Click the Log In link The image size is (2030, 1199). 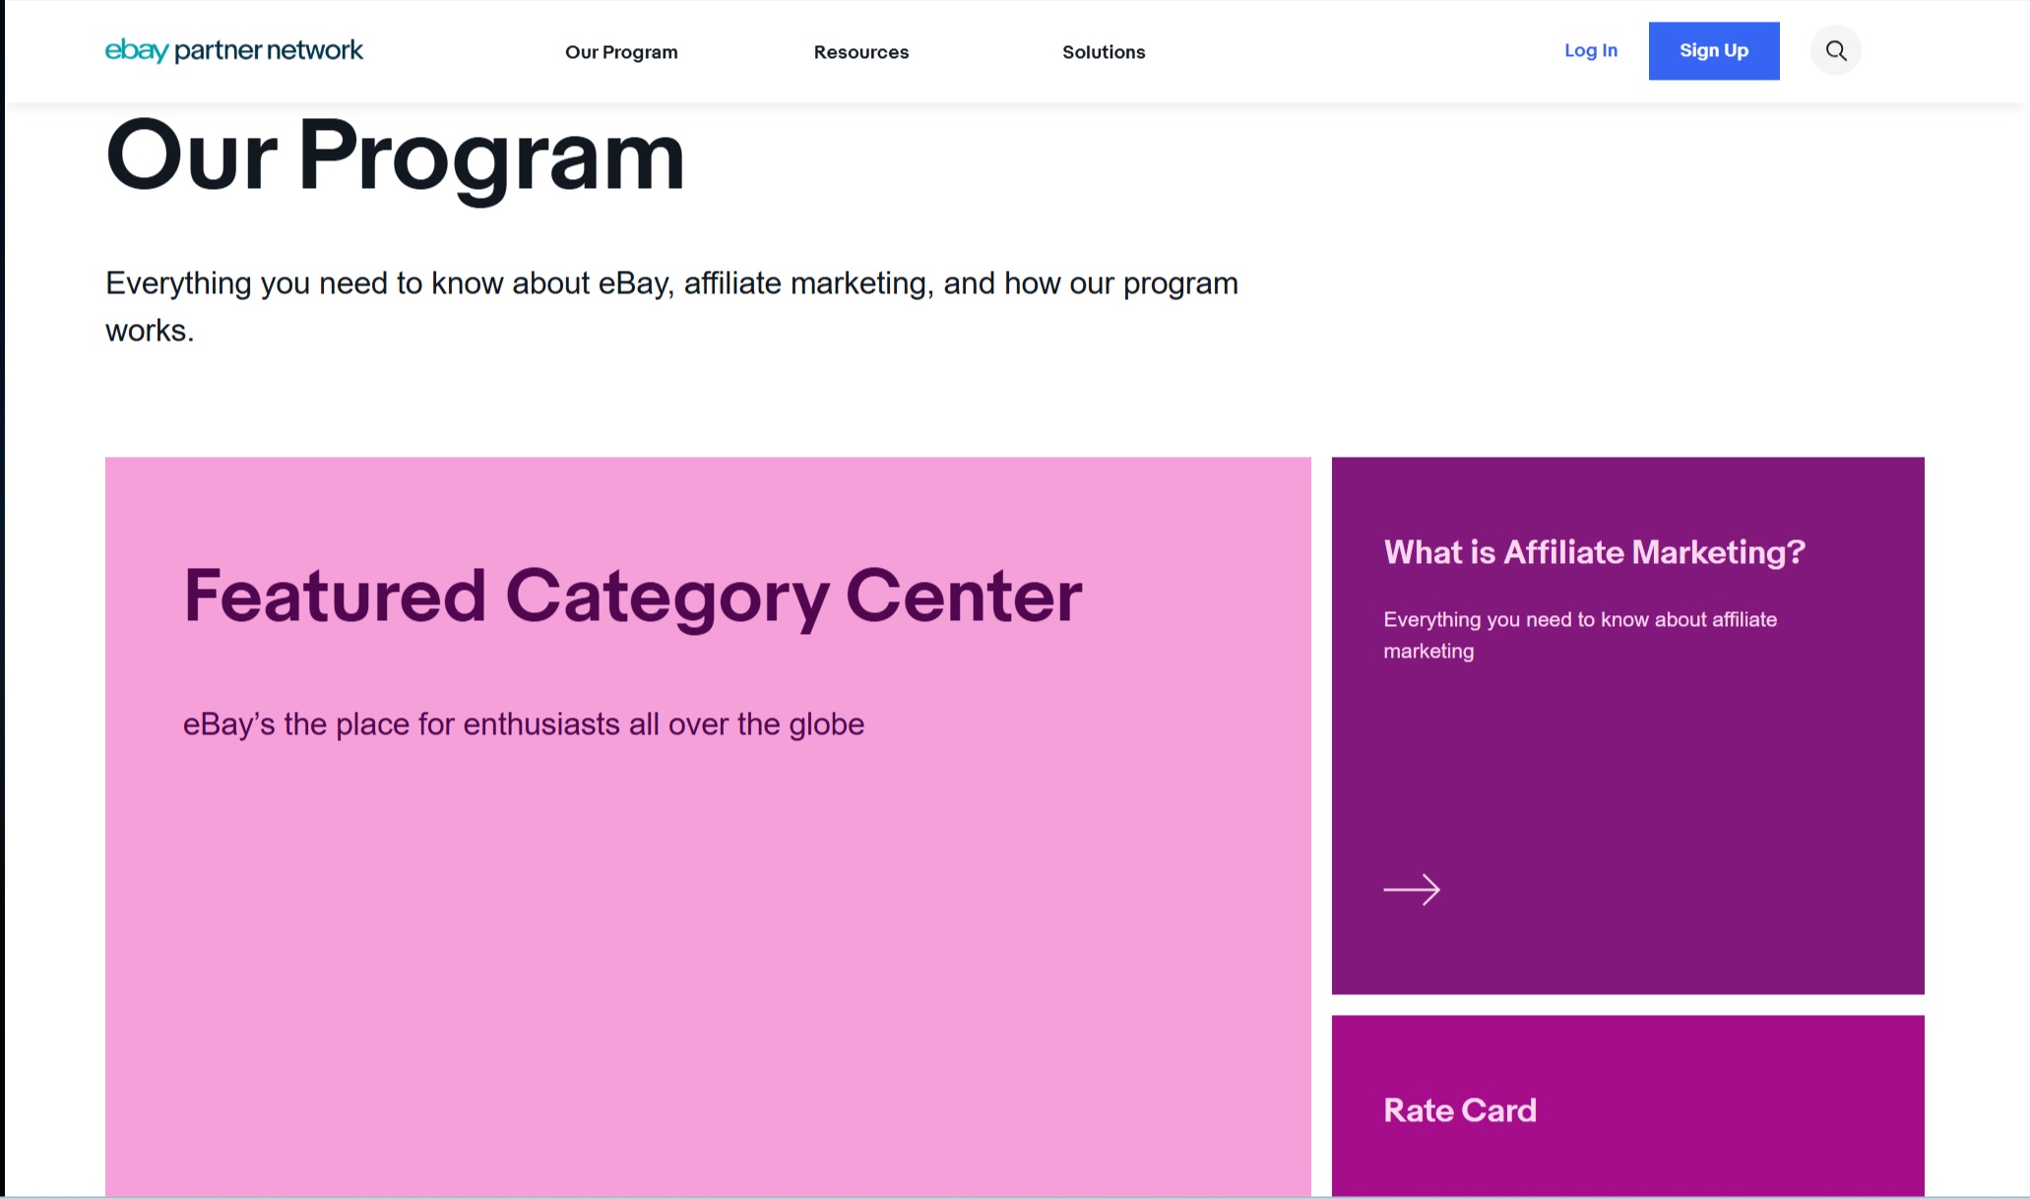click(1590, 50)
